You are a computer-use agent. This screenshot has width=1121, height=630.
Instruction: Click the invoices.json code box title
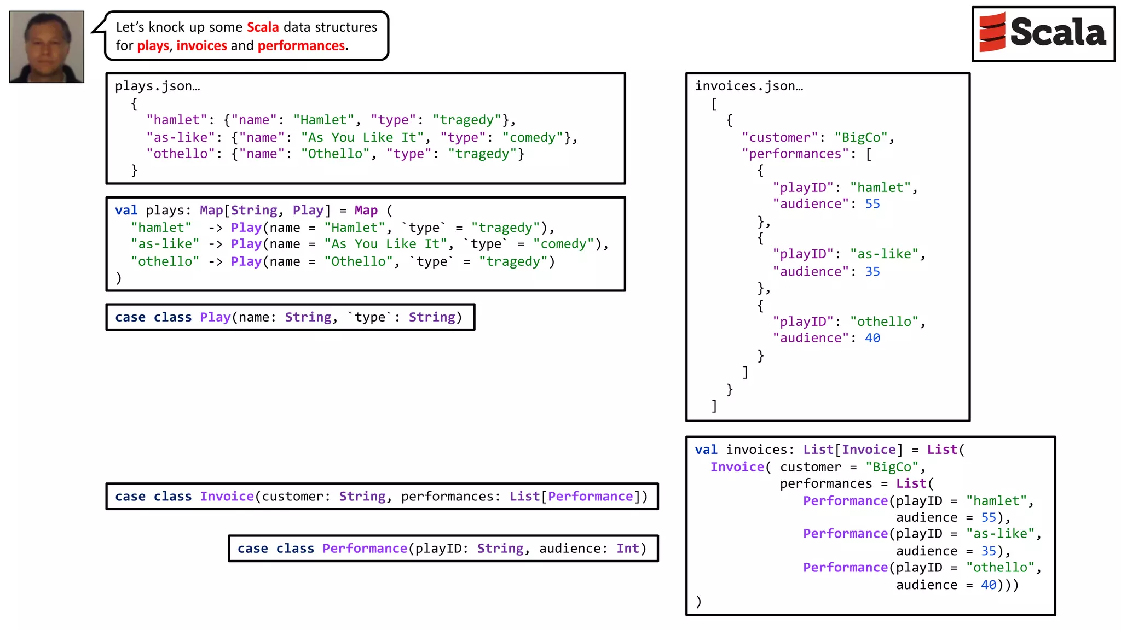click(749, 86)
